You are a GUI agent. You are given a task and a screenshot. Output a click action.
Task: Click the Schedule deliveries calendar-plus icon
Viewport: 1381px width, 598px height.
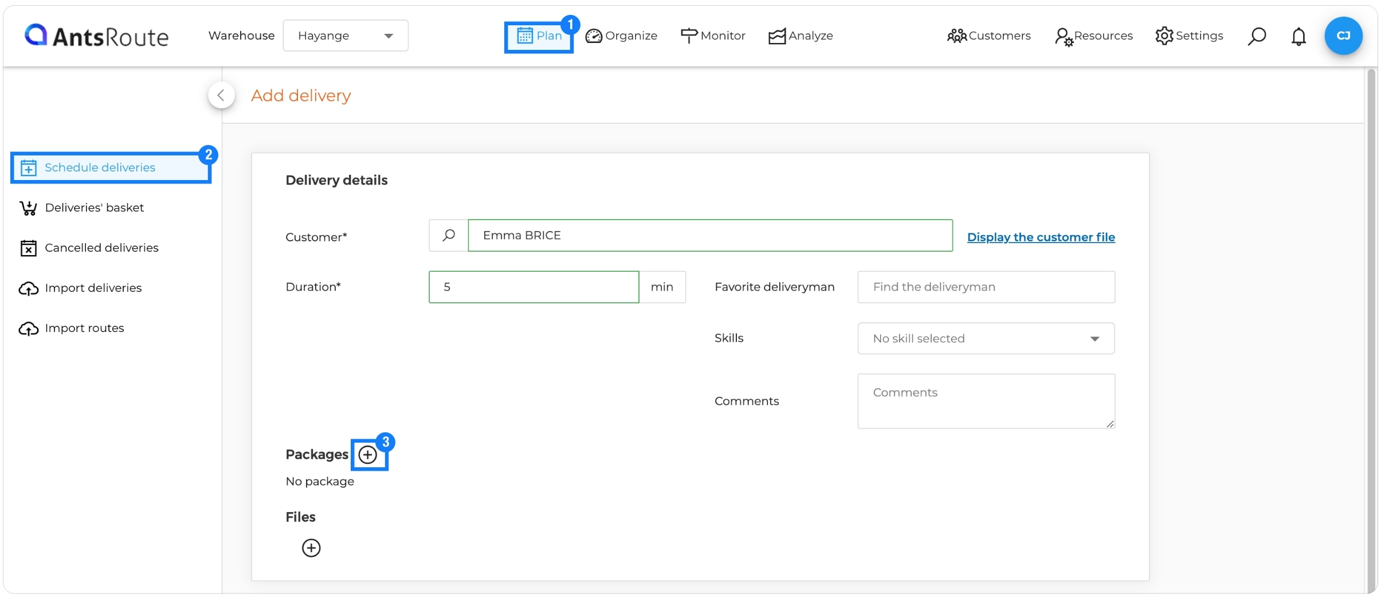tap(29, 167)
